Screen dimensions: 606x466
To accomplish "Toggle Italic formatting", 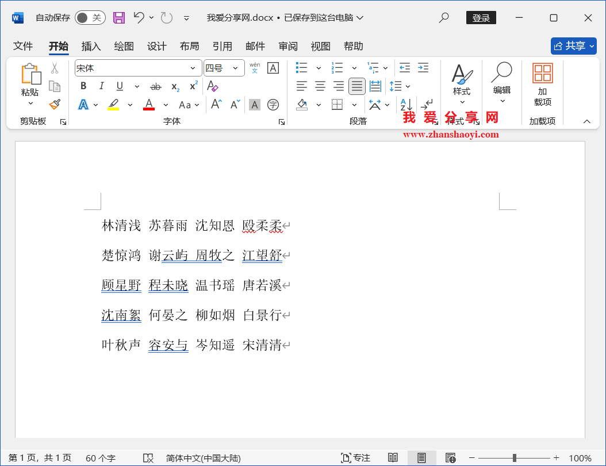I will point(101,86).
